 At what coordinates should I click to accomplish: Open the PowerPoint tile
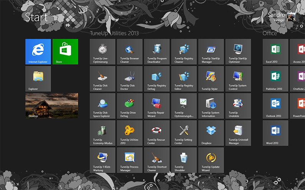[297, 106]
